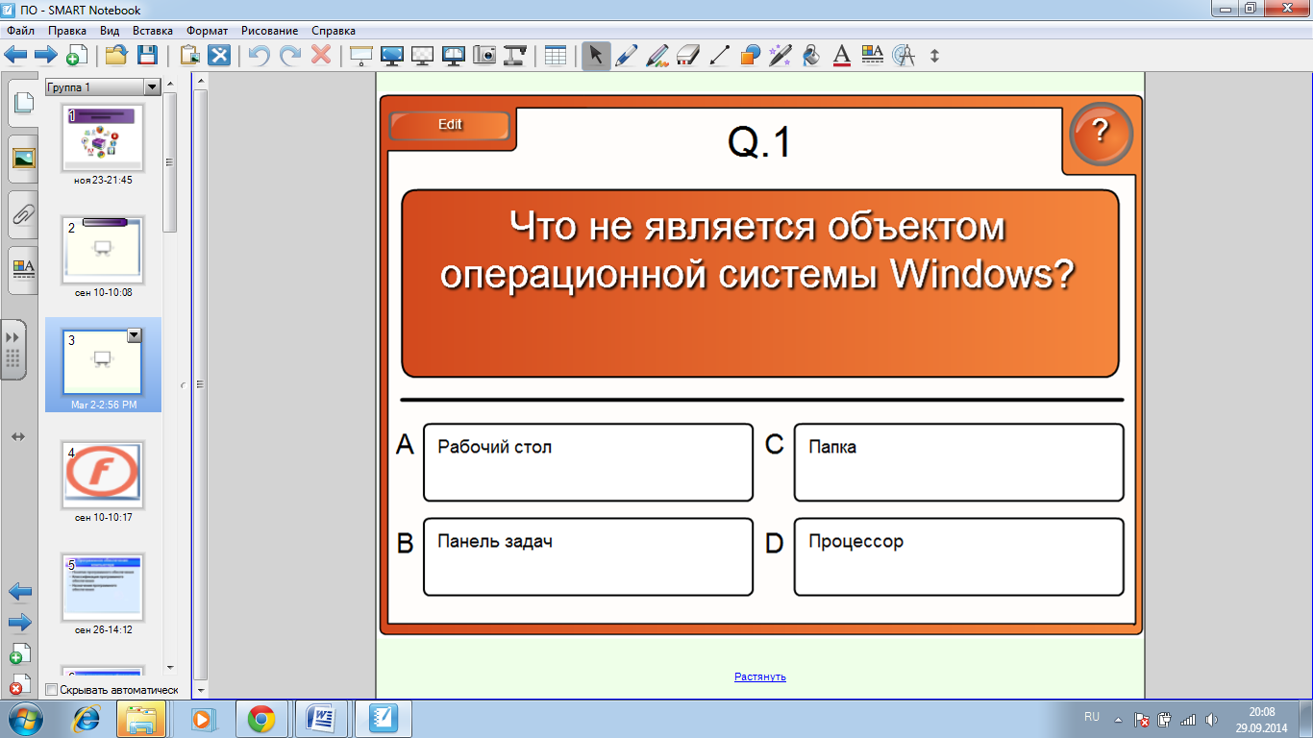Choose the Select arrow tool
Screen dimensions: 1313x738
point(596,56)
